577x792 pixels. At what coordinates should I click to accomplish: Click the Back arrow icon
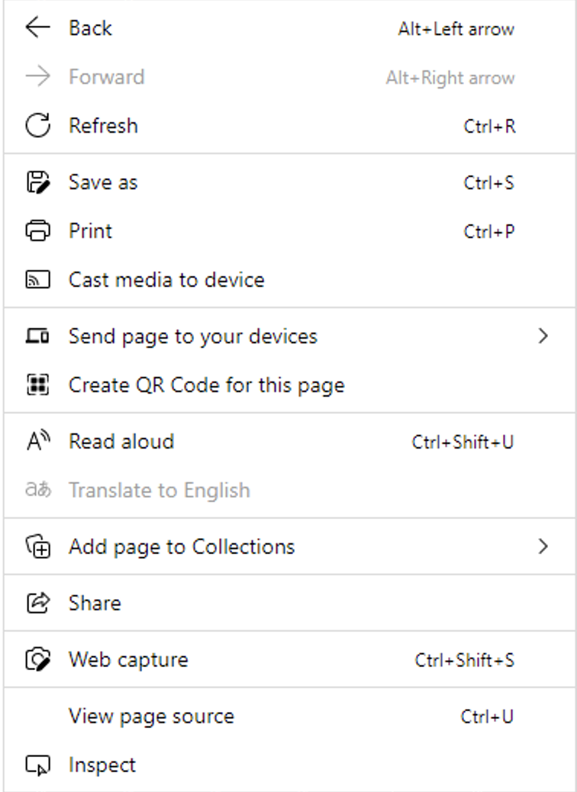[x=37, y=28]
